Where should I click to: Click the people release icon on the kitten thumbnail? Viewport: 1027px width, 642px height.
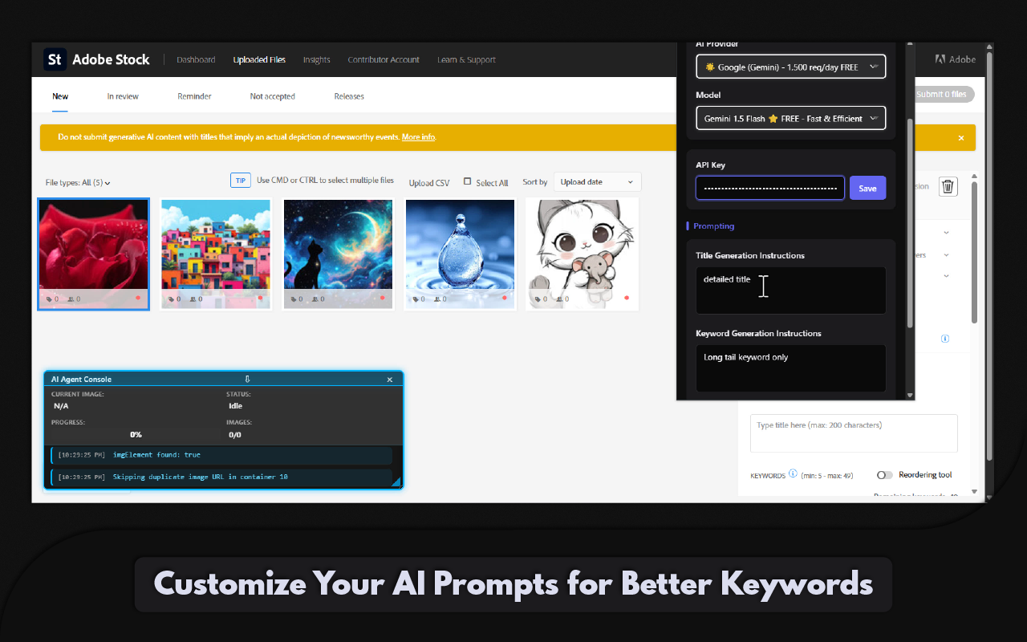click(559, 299)
